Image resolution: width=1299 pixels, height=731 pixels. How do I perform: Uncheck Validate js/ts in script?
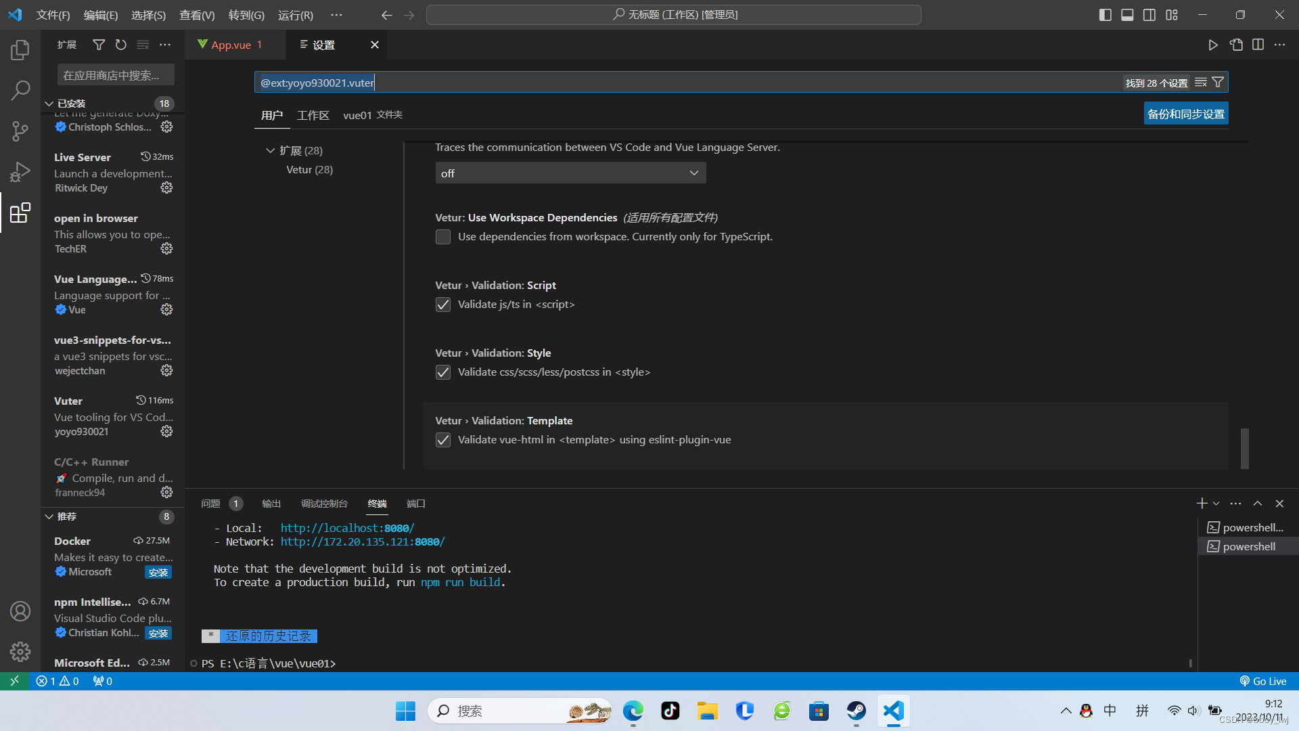click(442, 305)
